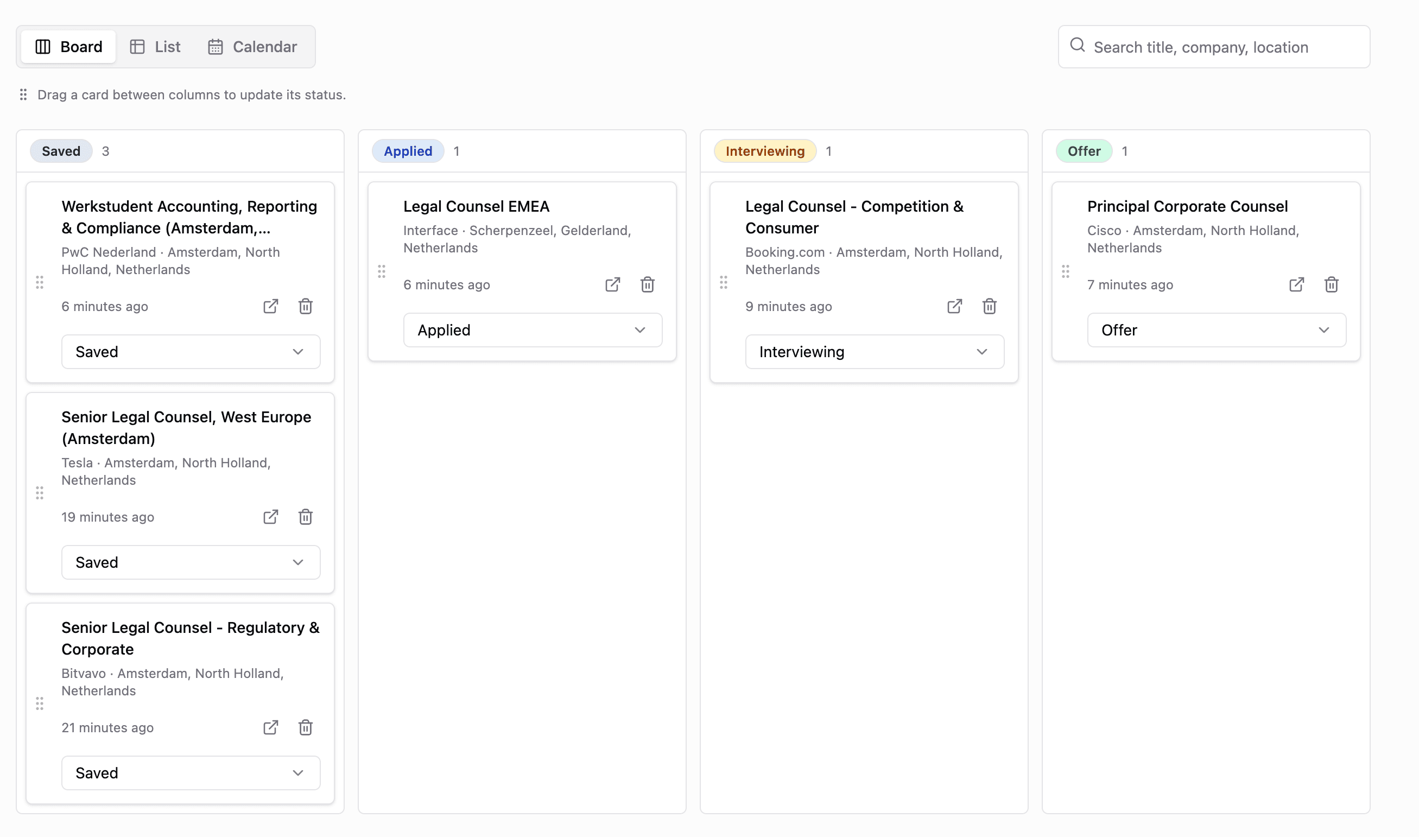Open external link for Bitvavo Regulatory & Corporate card
Screen dimensions: 1419x837
[271, 727]
